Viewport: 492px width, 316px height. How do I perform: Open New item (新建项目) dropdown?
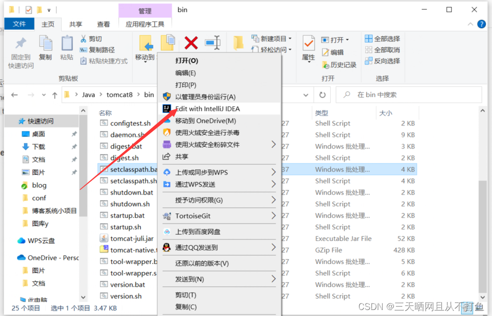point(272,38)
